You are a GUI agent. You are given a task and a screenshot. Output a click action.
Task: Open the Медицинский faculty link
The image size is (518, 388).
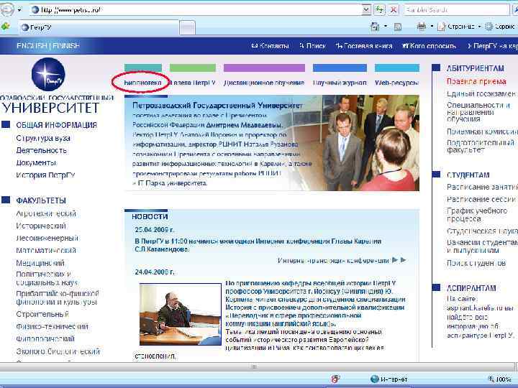pyautogui.click(x=40, y=263)
